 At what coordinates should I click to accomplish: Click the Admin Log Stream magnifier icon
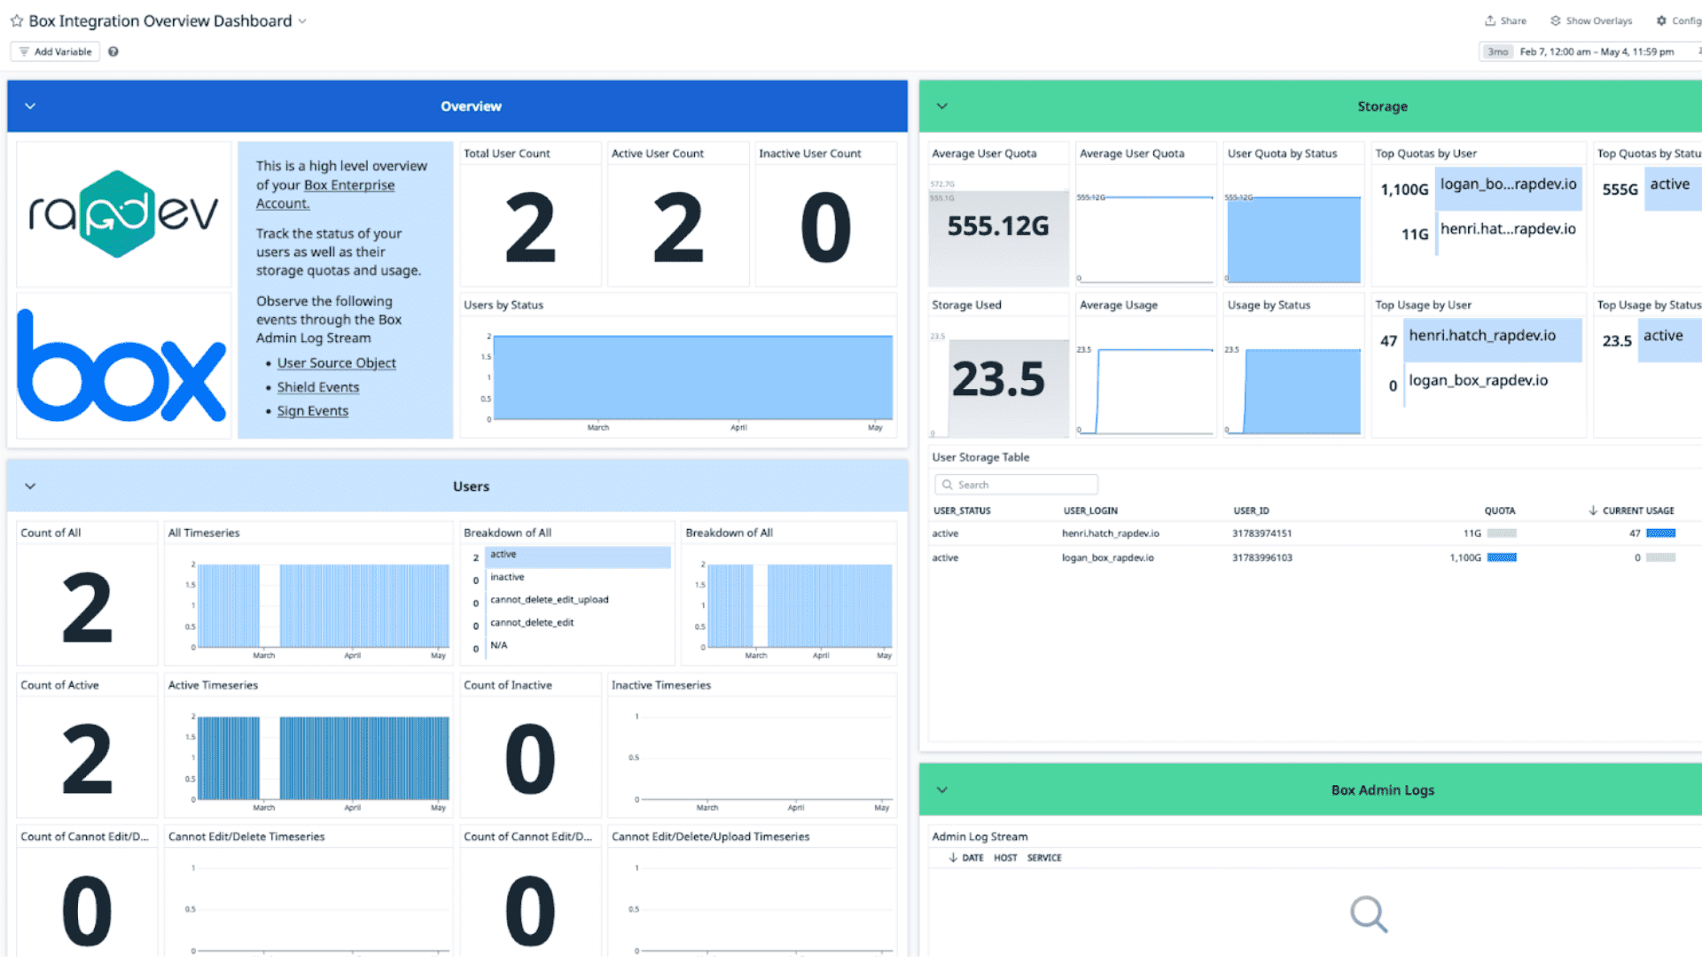(x=1369, y=914)
